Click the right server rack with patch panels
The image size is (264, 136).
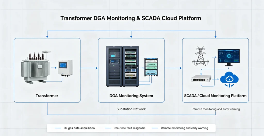coord(131,66)
